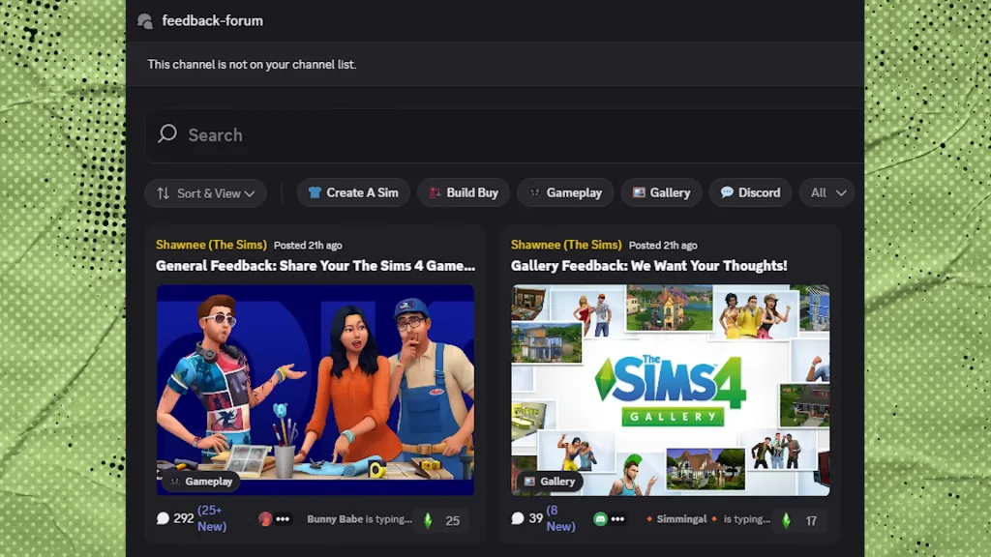Toggle the Create A Sim tag filter
Screen dimensions: 991x557
(x=353, y=192)
